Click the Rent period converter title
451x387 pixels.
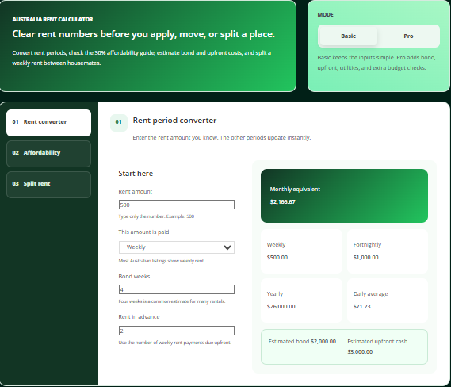tap(174, 121)
